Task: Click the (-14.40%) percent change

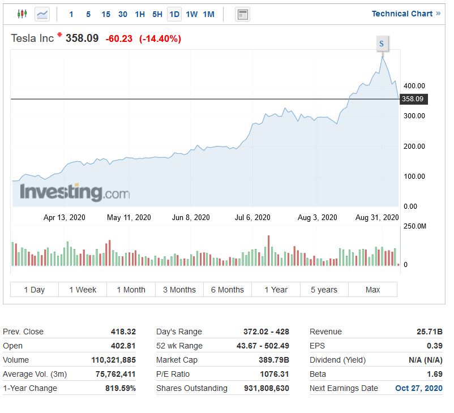Action: point(160,38)
